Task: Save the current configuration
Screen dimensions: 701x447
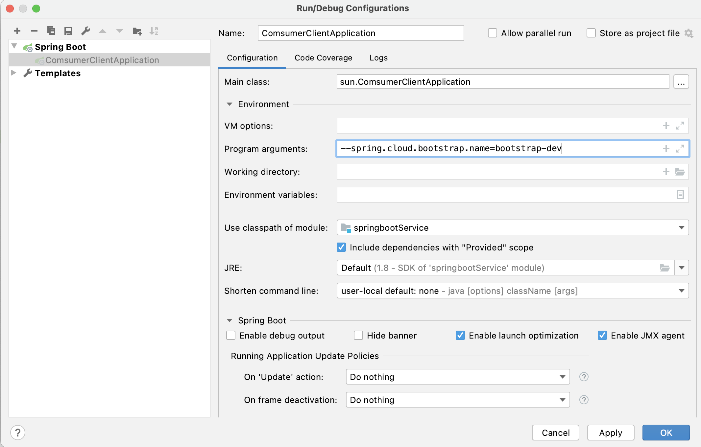Action: pyautogui.click(x=69, y=31)
